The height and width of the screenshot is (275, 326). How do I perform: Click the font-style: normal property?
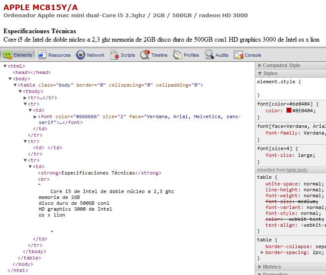293,213
